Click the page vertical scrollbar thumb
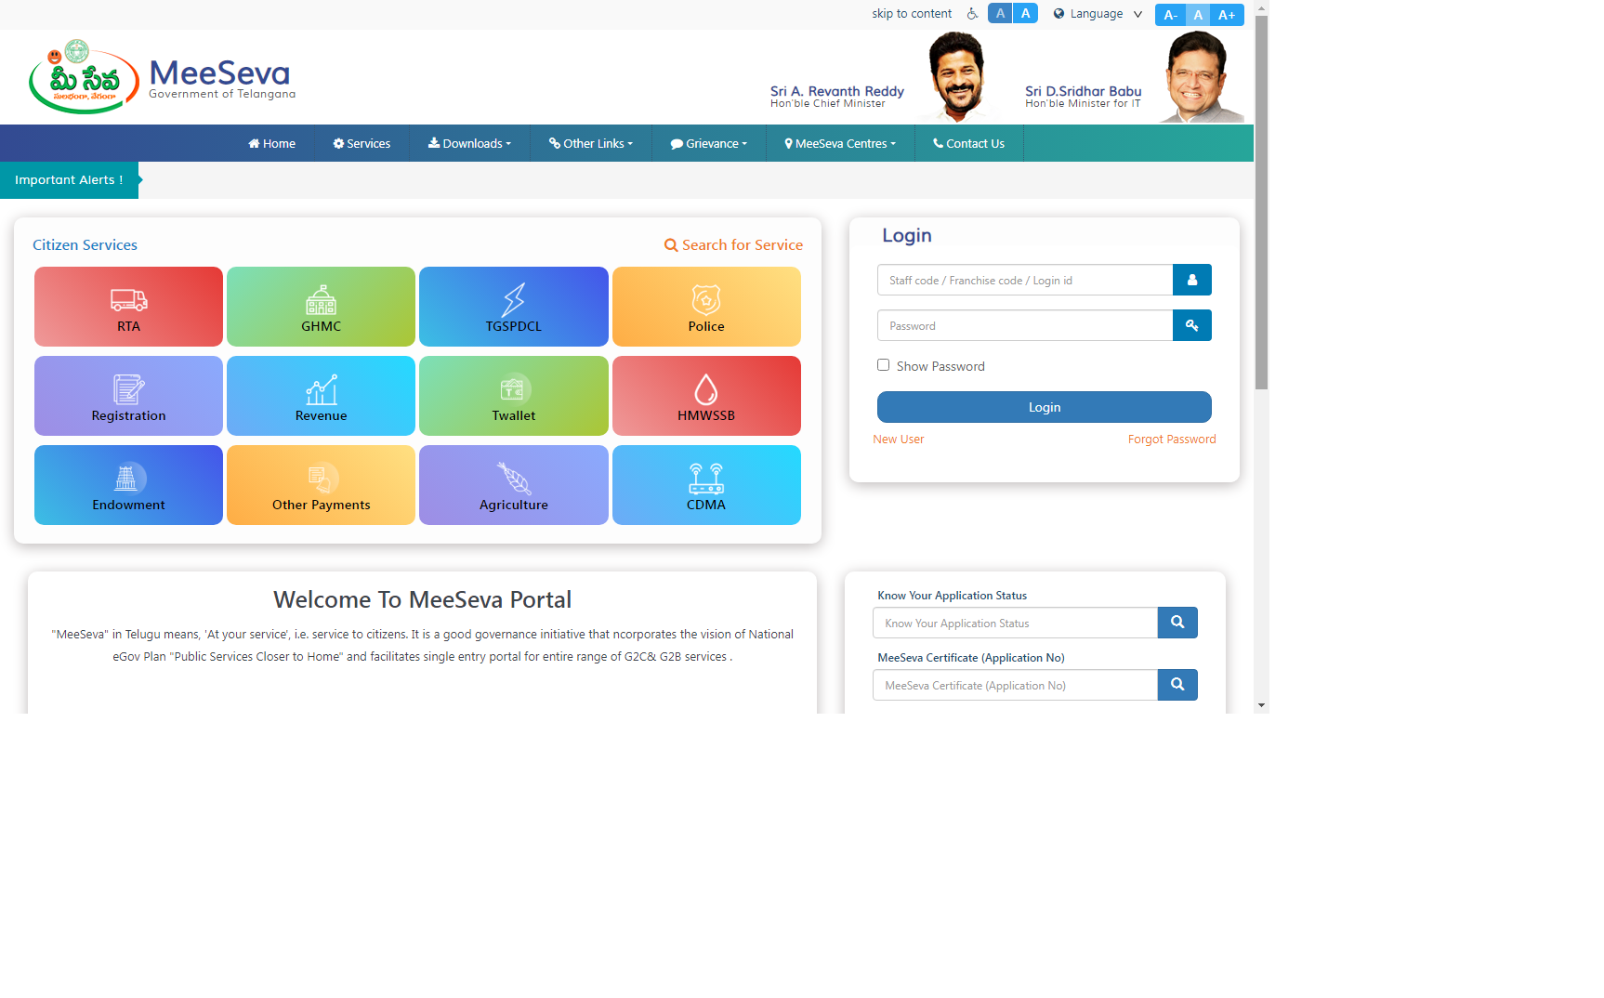 click(1261, 203)
